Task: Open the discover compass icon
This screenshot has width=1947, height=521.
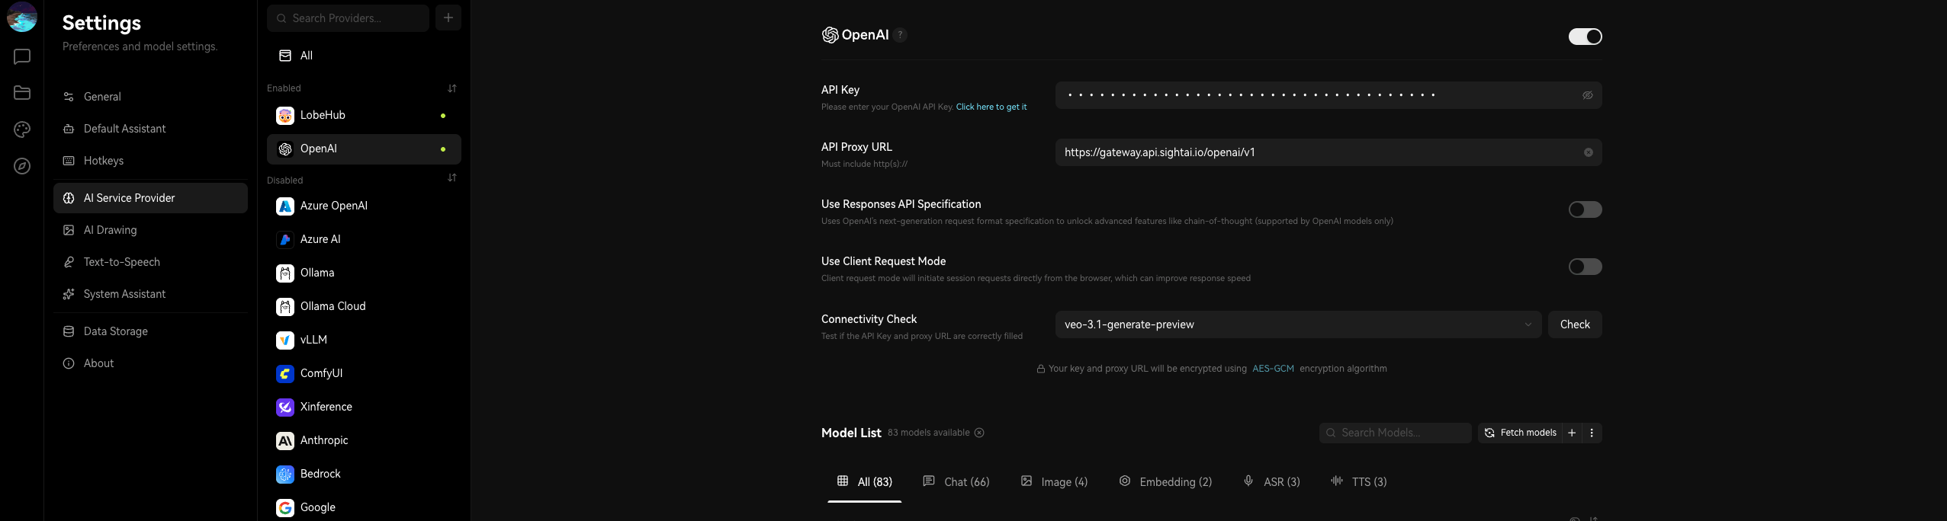Action: click(22, 166)
